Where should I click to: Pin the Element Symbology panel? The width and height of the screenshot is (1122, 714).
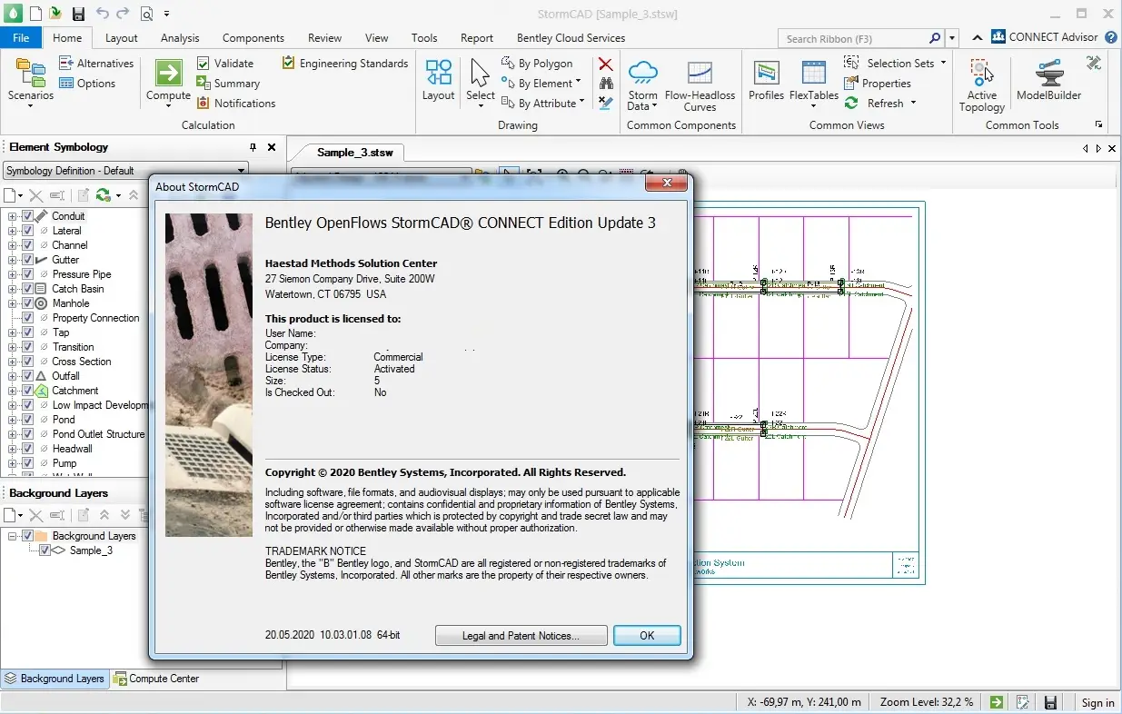253,147
